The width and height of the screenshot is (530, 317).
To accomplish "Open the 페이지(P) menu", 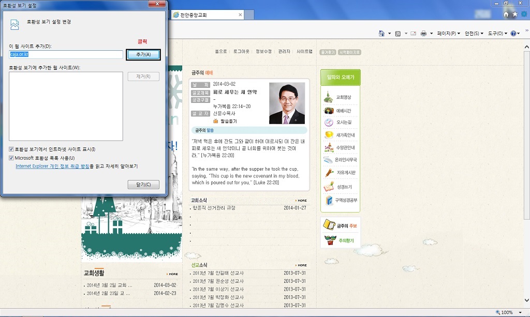I will point(449,34).
